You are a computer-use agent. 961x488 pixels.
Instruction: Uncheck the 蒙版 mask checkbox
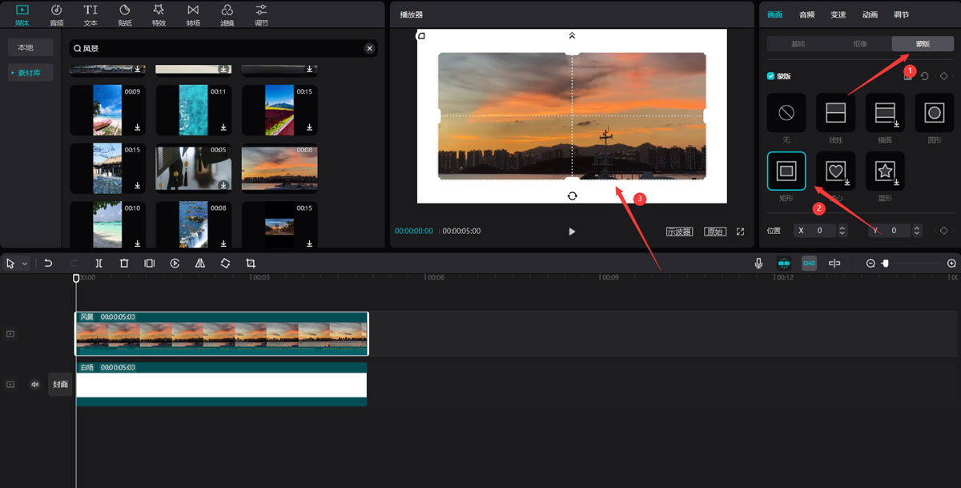(770, 76)
